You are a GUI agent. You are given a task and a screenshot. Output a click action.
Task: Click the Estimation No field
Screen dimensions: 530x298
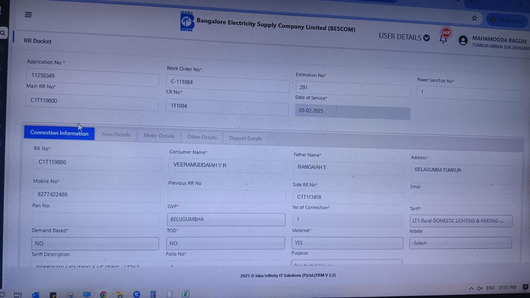[353, 89]
